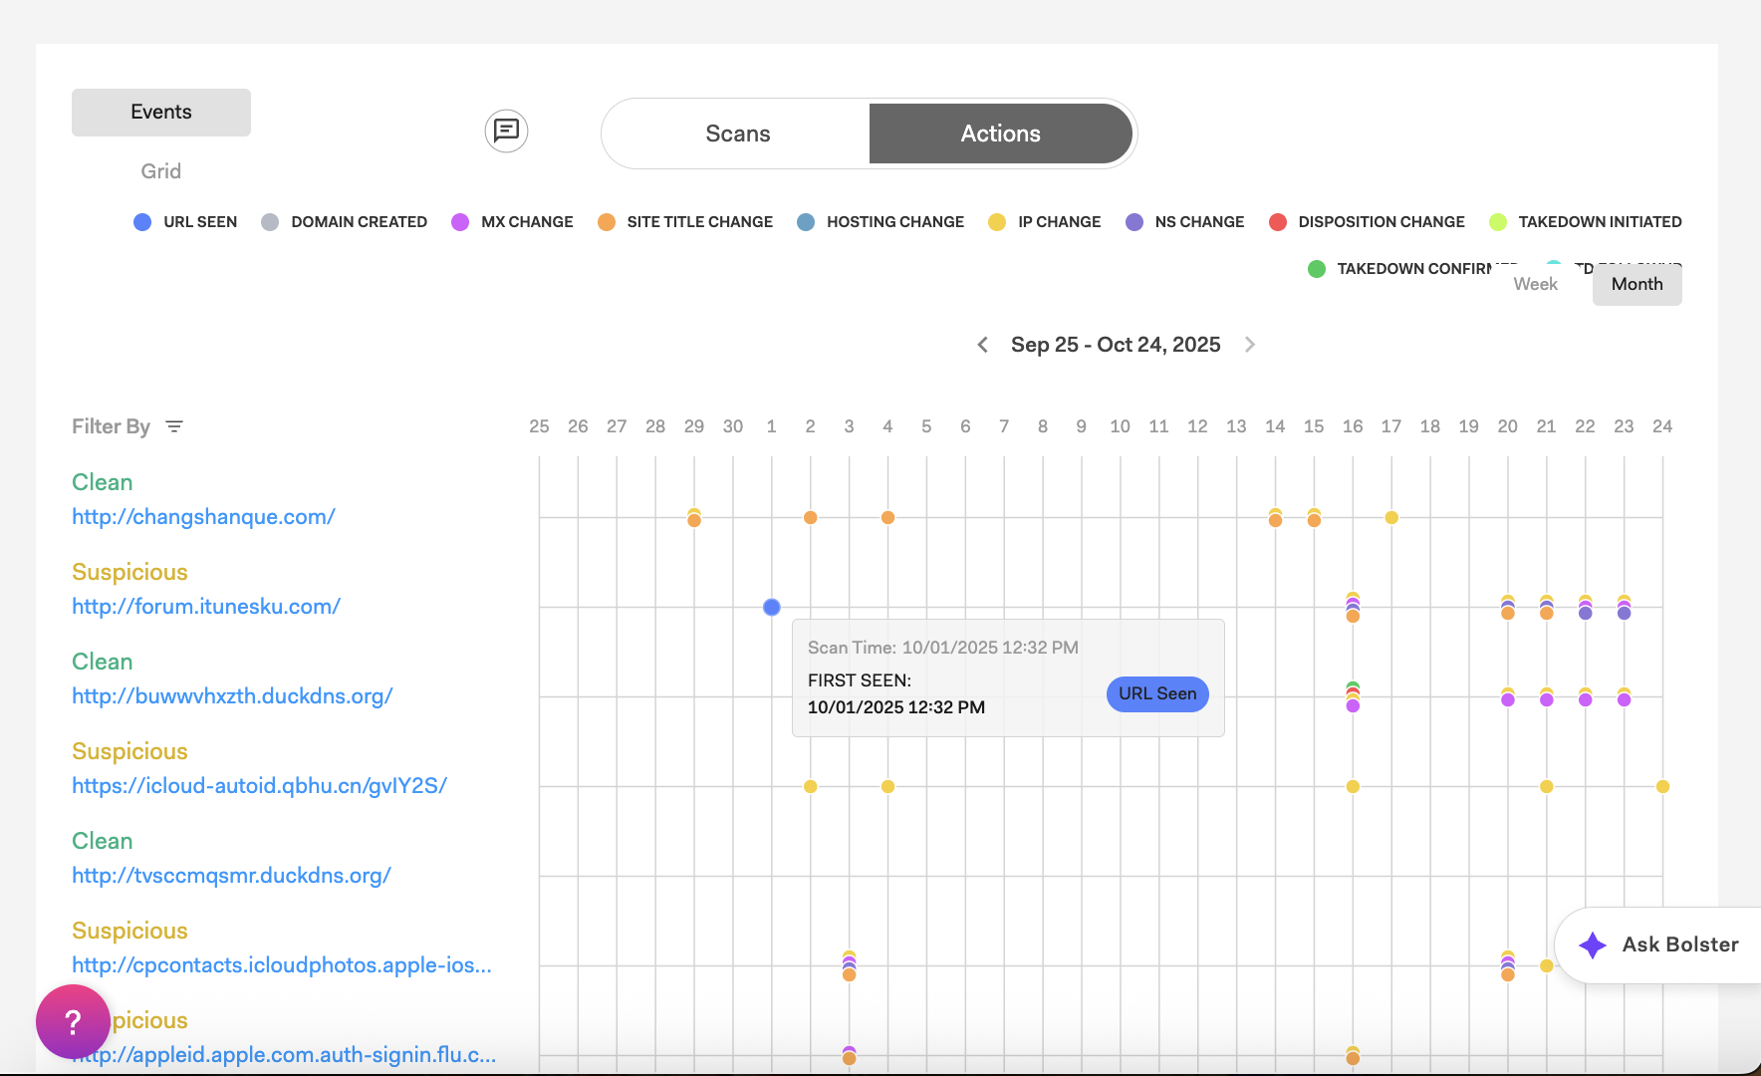Viewport: 1761px width, 1076px height.
Task: Open the forum.itunesku.com link
Action: 206,607
